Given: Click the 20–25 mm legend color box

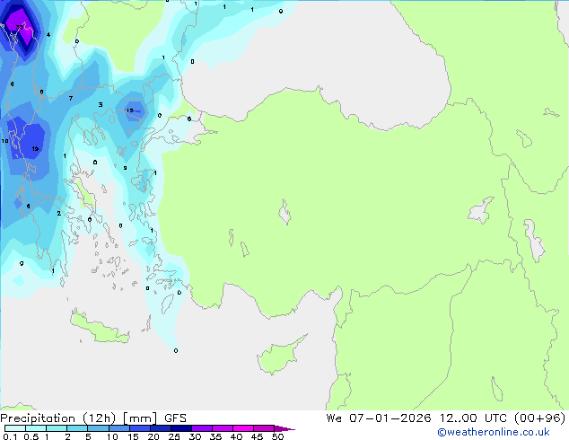Looking at the screenshot, I should [x=160, y=428].
